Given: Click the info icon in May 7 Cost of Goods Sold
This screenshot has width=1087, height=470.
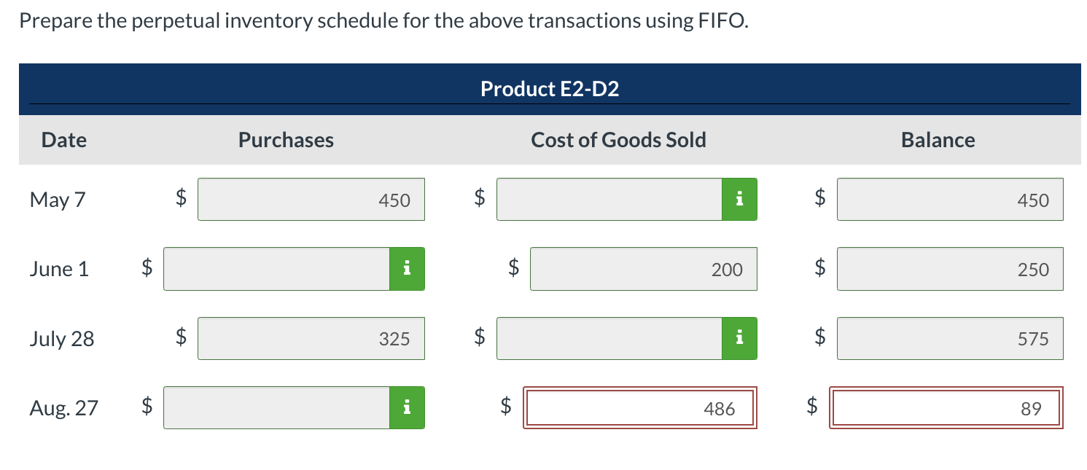Looking at the screenshot, I should tap(739, 199).
